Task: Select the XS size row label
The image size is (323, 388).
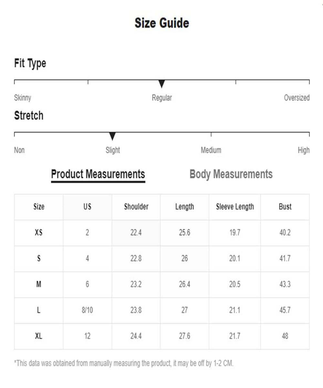Action: [x=38, y=232]
